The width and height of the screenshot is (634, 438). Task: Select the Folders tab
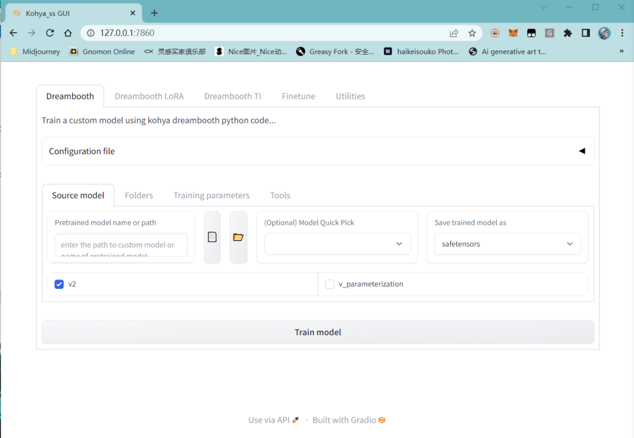139,196
